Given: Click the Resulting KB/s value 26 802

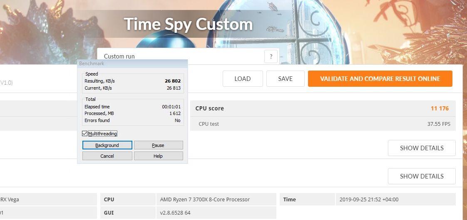Looking at the screenshot, I should click(173, 81).
